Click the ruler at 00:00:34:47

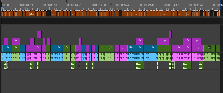pyautogui.click(x=172, y=5)
